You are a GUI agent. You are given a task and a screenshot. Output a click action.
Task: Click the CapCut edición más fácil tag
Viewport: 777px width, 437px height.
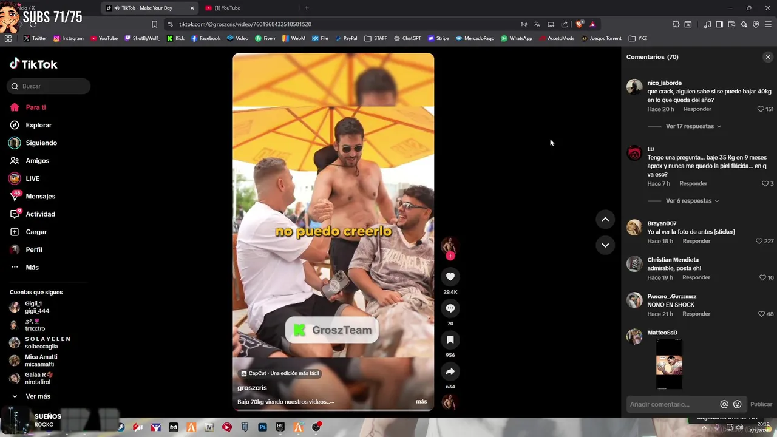pos(280,373)
